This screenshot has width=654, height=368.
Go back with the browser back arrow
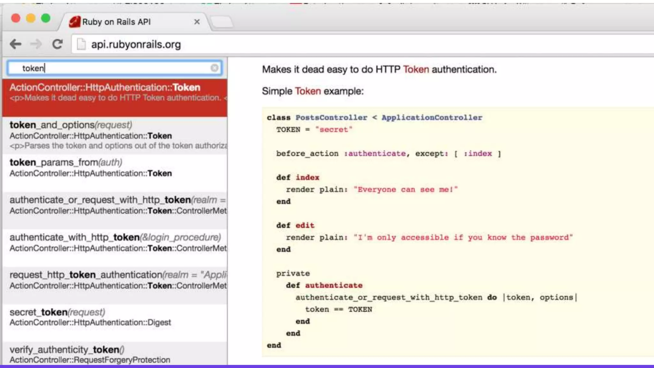15,44
